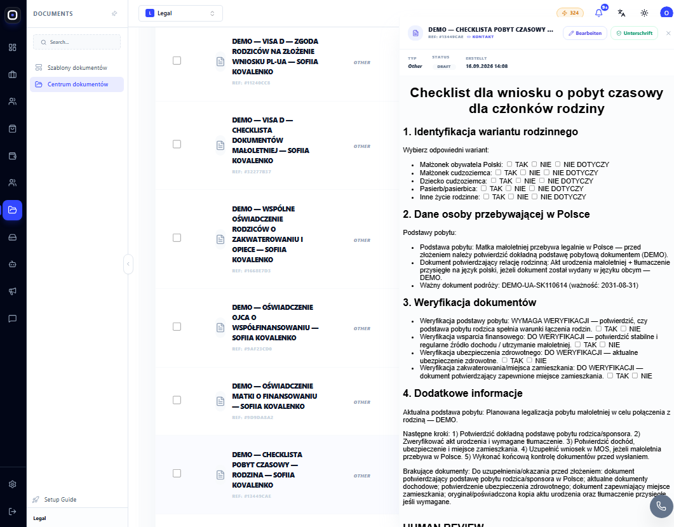The height and width of the screenshot is (527, 674).
Task: Open document titled Wspólne Oświadczenie Rodziców o Zakwaterowaniu
Action: click(267, 234)
